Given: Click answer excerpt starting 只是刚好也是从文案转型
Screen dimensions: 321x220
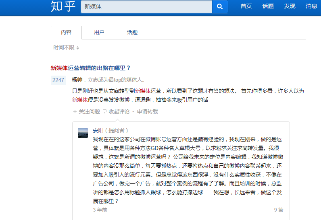Looking at the screenshot, I should [x=188, y=95].
